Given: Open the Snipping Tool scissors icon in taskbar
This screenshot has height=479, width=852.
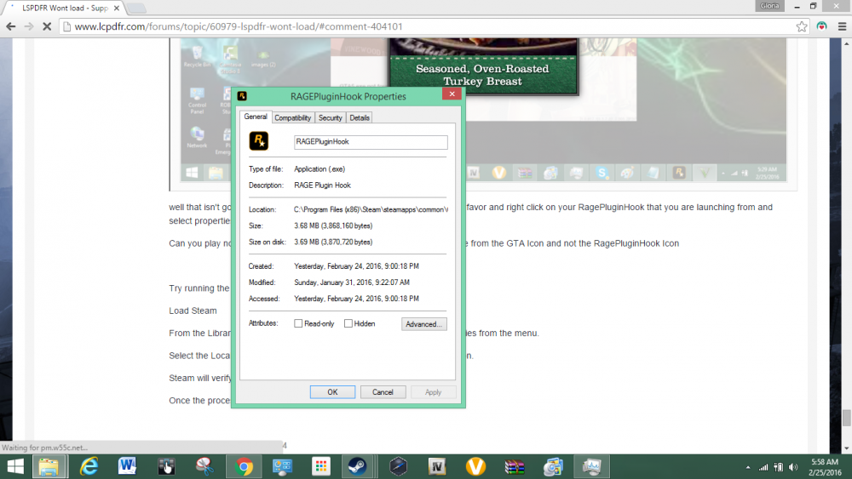Looking at the screenshot, I should click(204, 466).
